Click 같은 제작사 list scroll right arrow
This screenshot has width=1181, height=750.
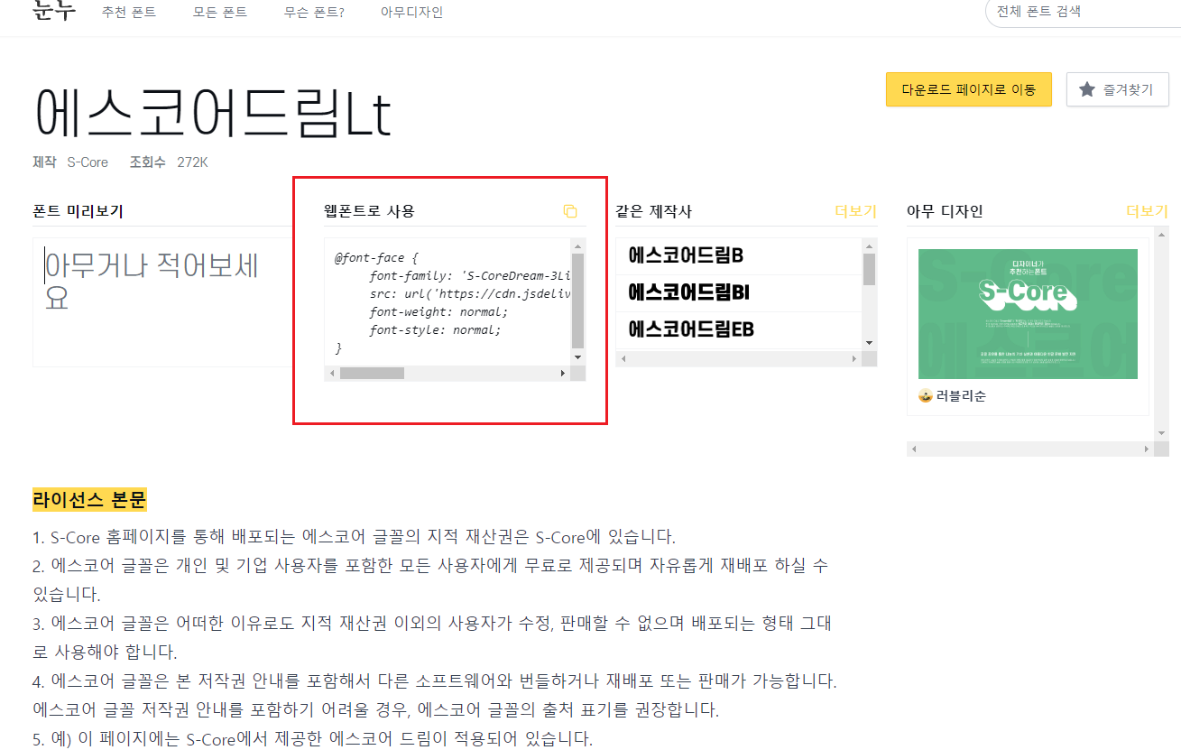[854, 358]
